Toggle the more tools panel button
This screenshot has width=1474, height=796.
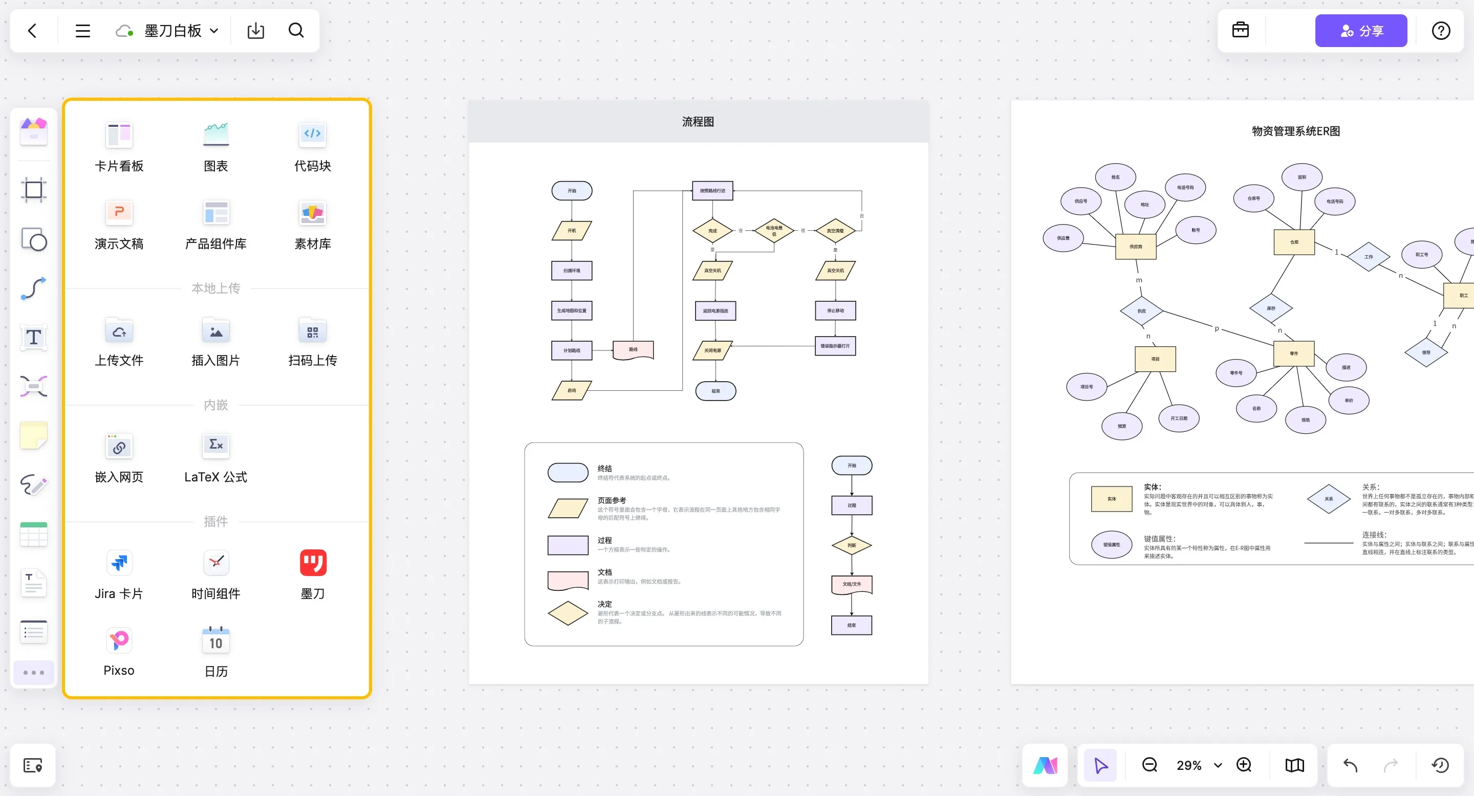coord(33,673)
